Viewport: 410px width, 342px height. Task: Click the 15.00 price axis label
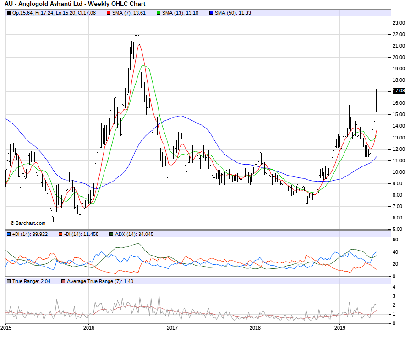pos(399,114)
